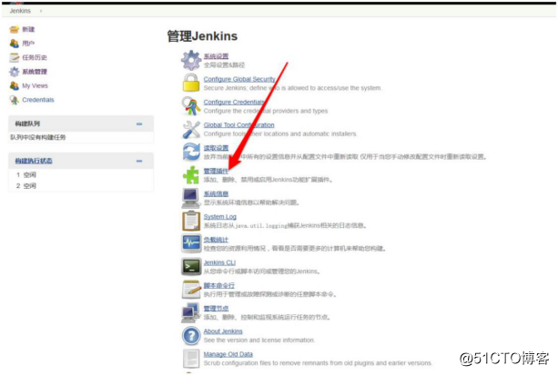Click the green puzzle piece plugin icon

point(191,174)
